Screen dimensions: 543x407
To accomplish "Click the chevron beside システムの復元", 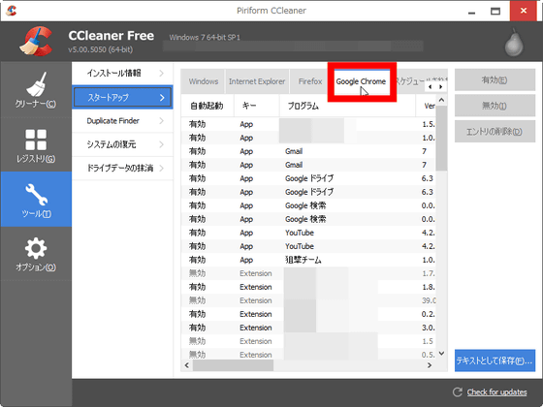I will pyautogui.click(x=162, y=144).
